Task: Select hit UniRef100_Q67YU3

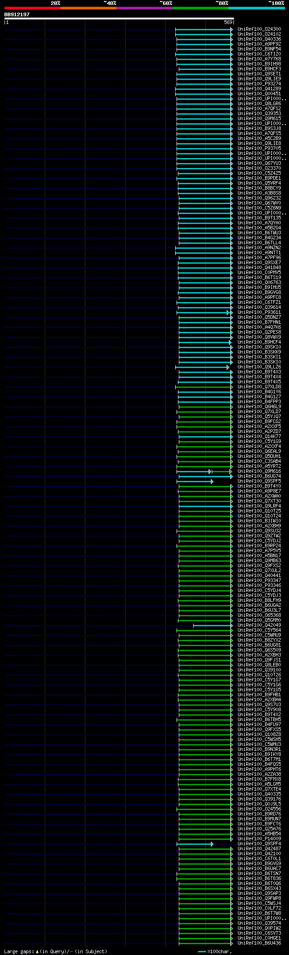Action: pos(259,163)
